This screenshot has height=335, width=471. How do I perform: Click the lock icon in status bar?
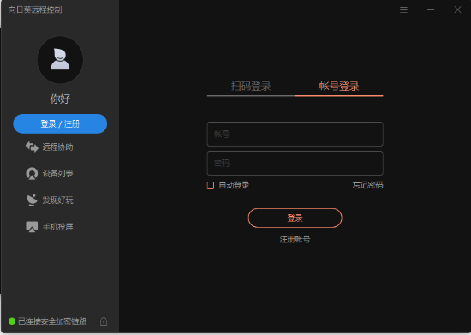pyautogui.click(x=104, y=321)
